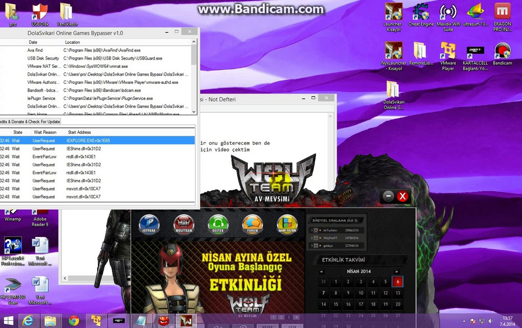Click the Game Sultan icon
This screenshot has height=328, width=522.
click(287, 224)
